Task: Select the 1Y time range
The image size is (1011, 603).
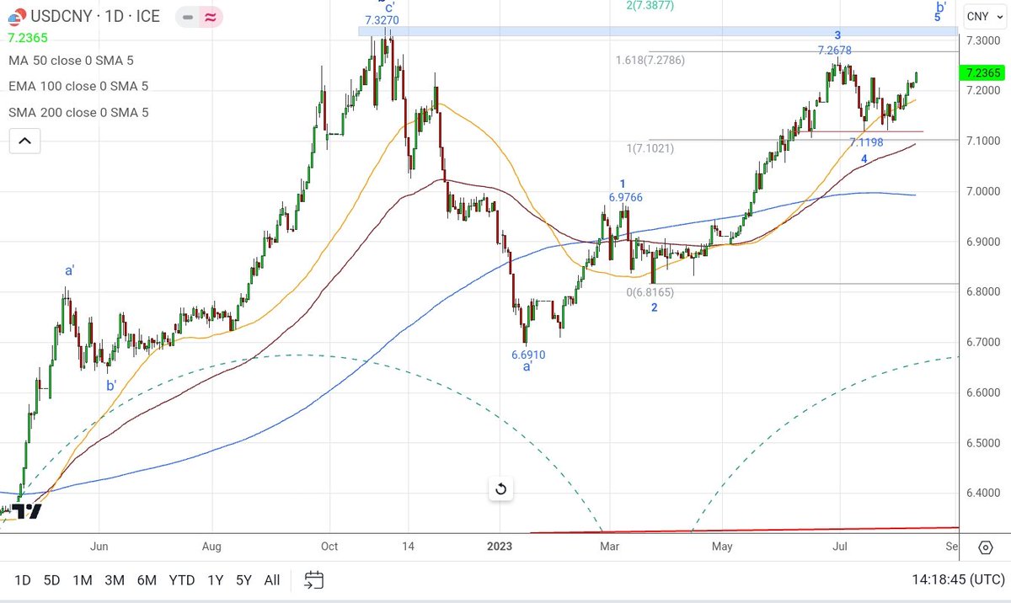Action: (x=216, y=579)
